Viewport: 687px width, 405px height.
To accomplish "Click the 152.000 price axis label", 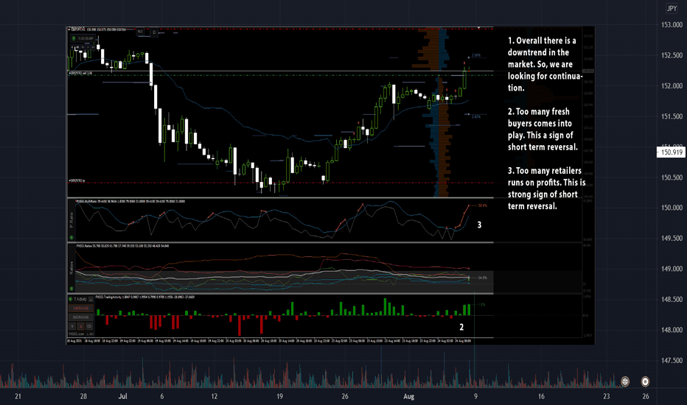I will pos(672,86).
